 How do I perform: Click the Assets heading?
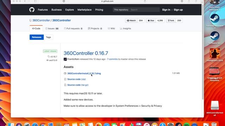coord(69,67)
